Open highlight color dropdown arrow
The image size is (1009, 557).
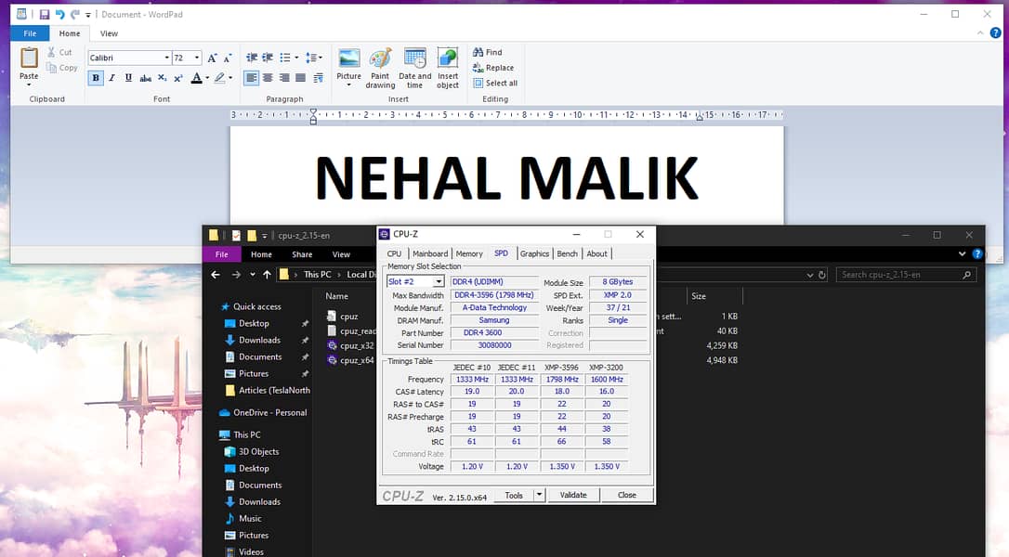pyautogui.click(x=230, y=78)
